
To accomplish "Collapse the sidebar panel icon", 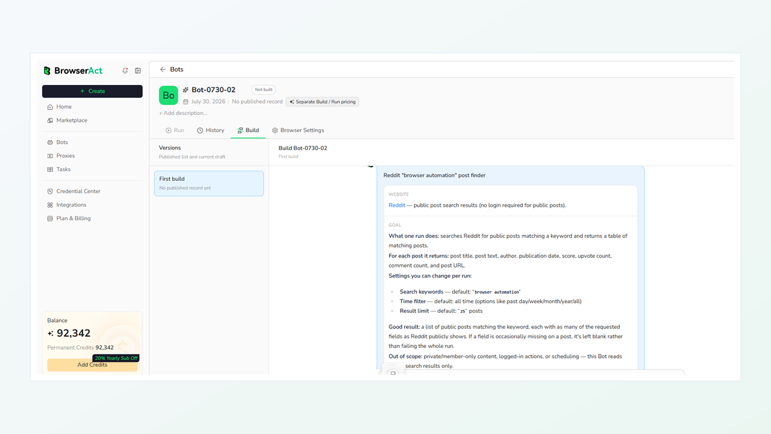I will click(138, 71).
